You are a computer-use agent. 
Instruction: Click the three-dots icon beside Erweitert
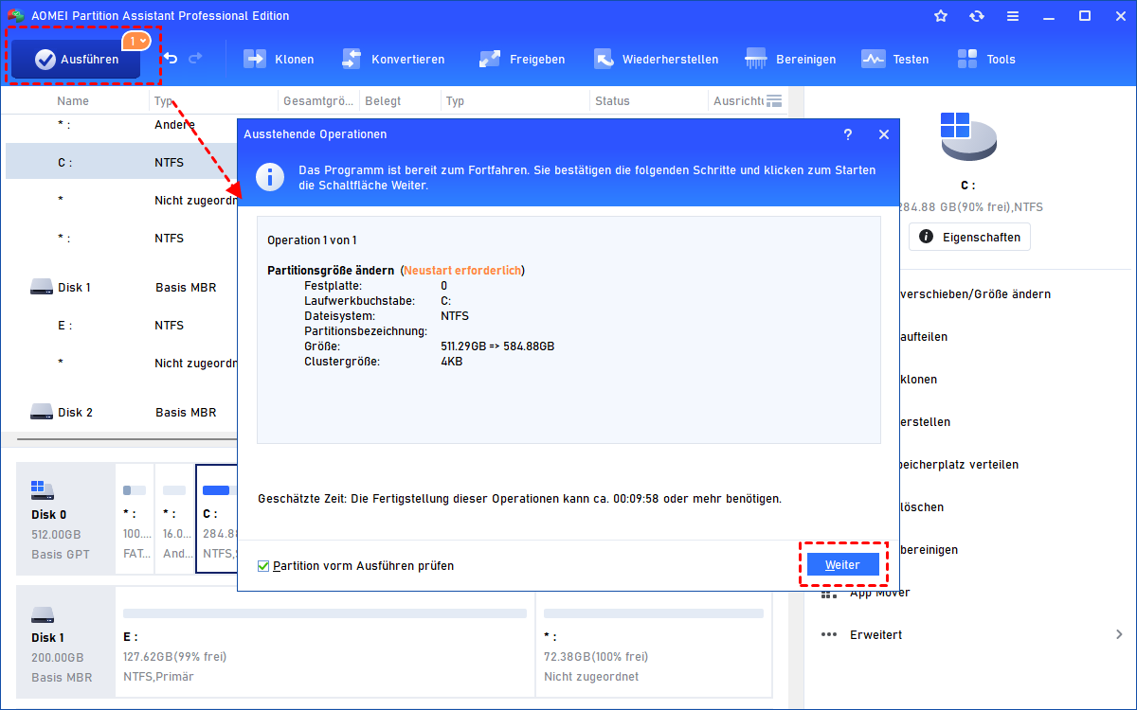[x=829, y=634]
